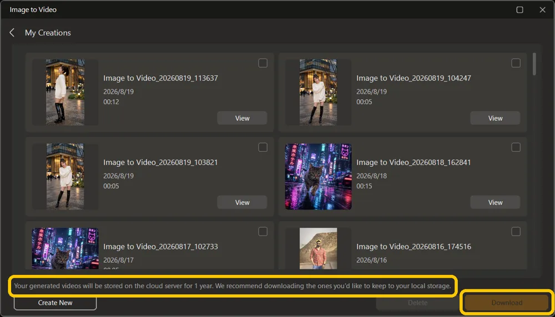The width and height of the screenshot is (555, 317).
Task: Click the 00:15 duration label
Action: (x=364, y=186)
